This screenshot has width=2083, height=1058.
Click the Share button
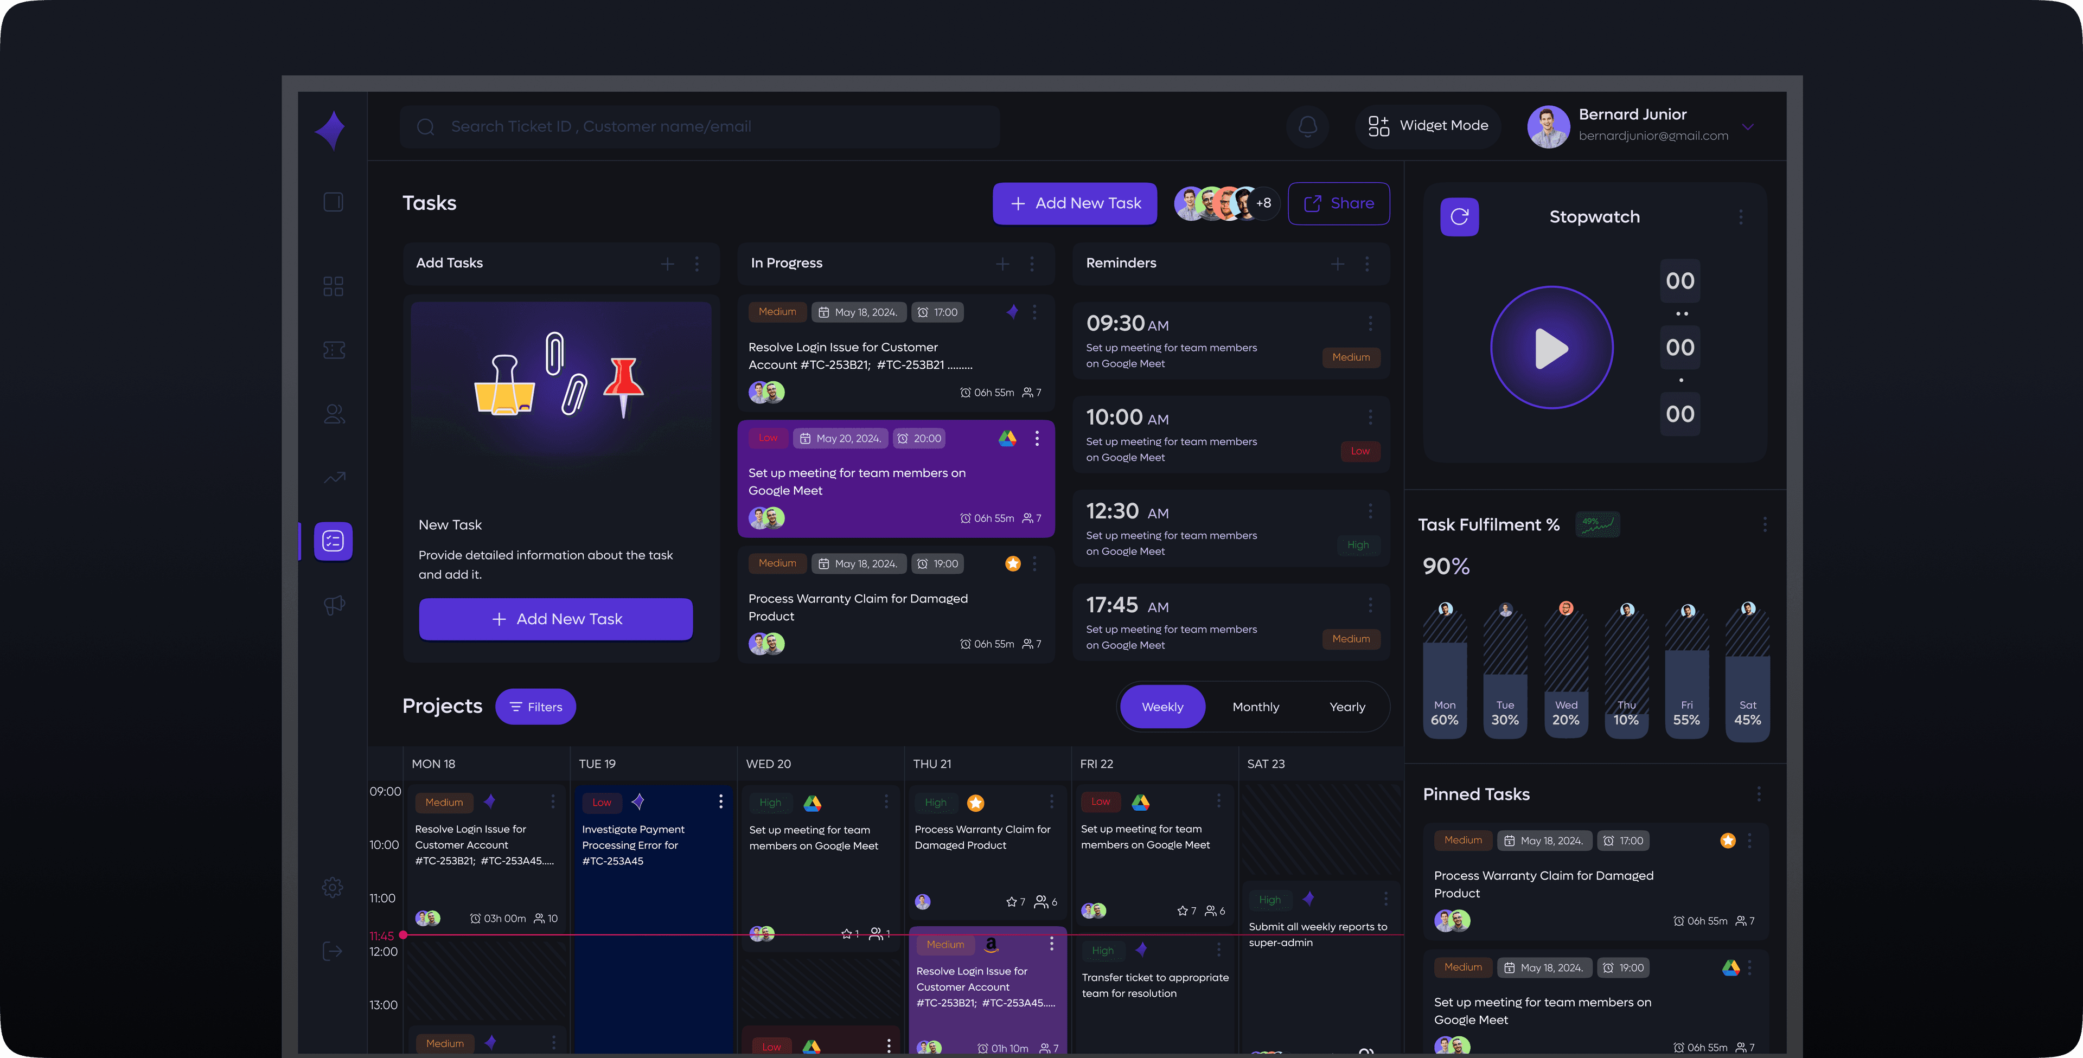(x=1338, y=203)
